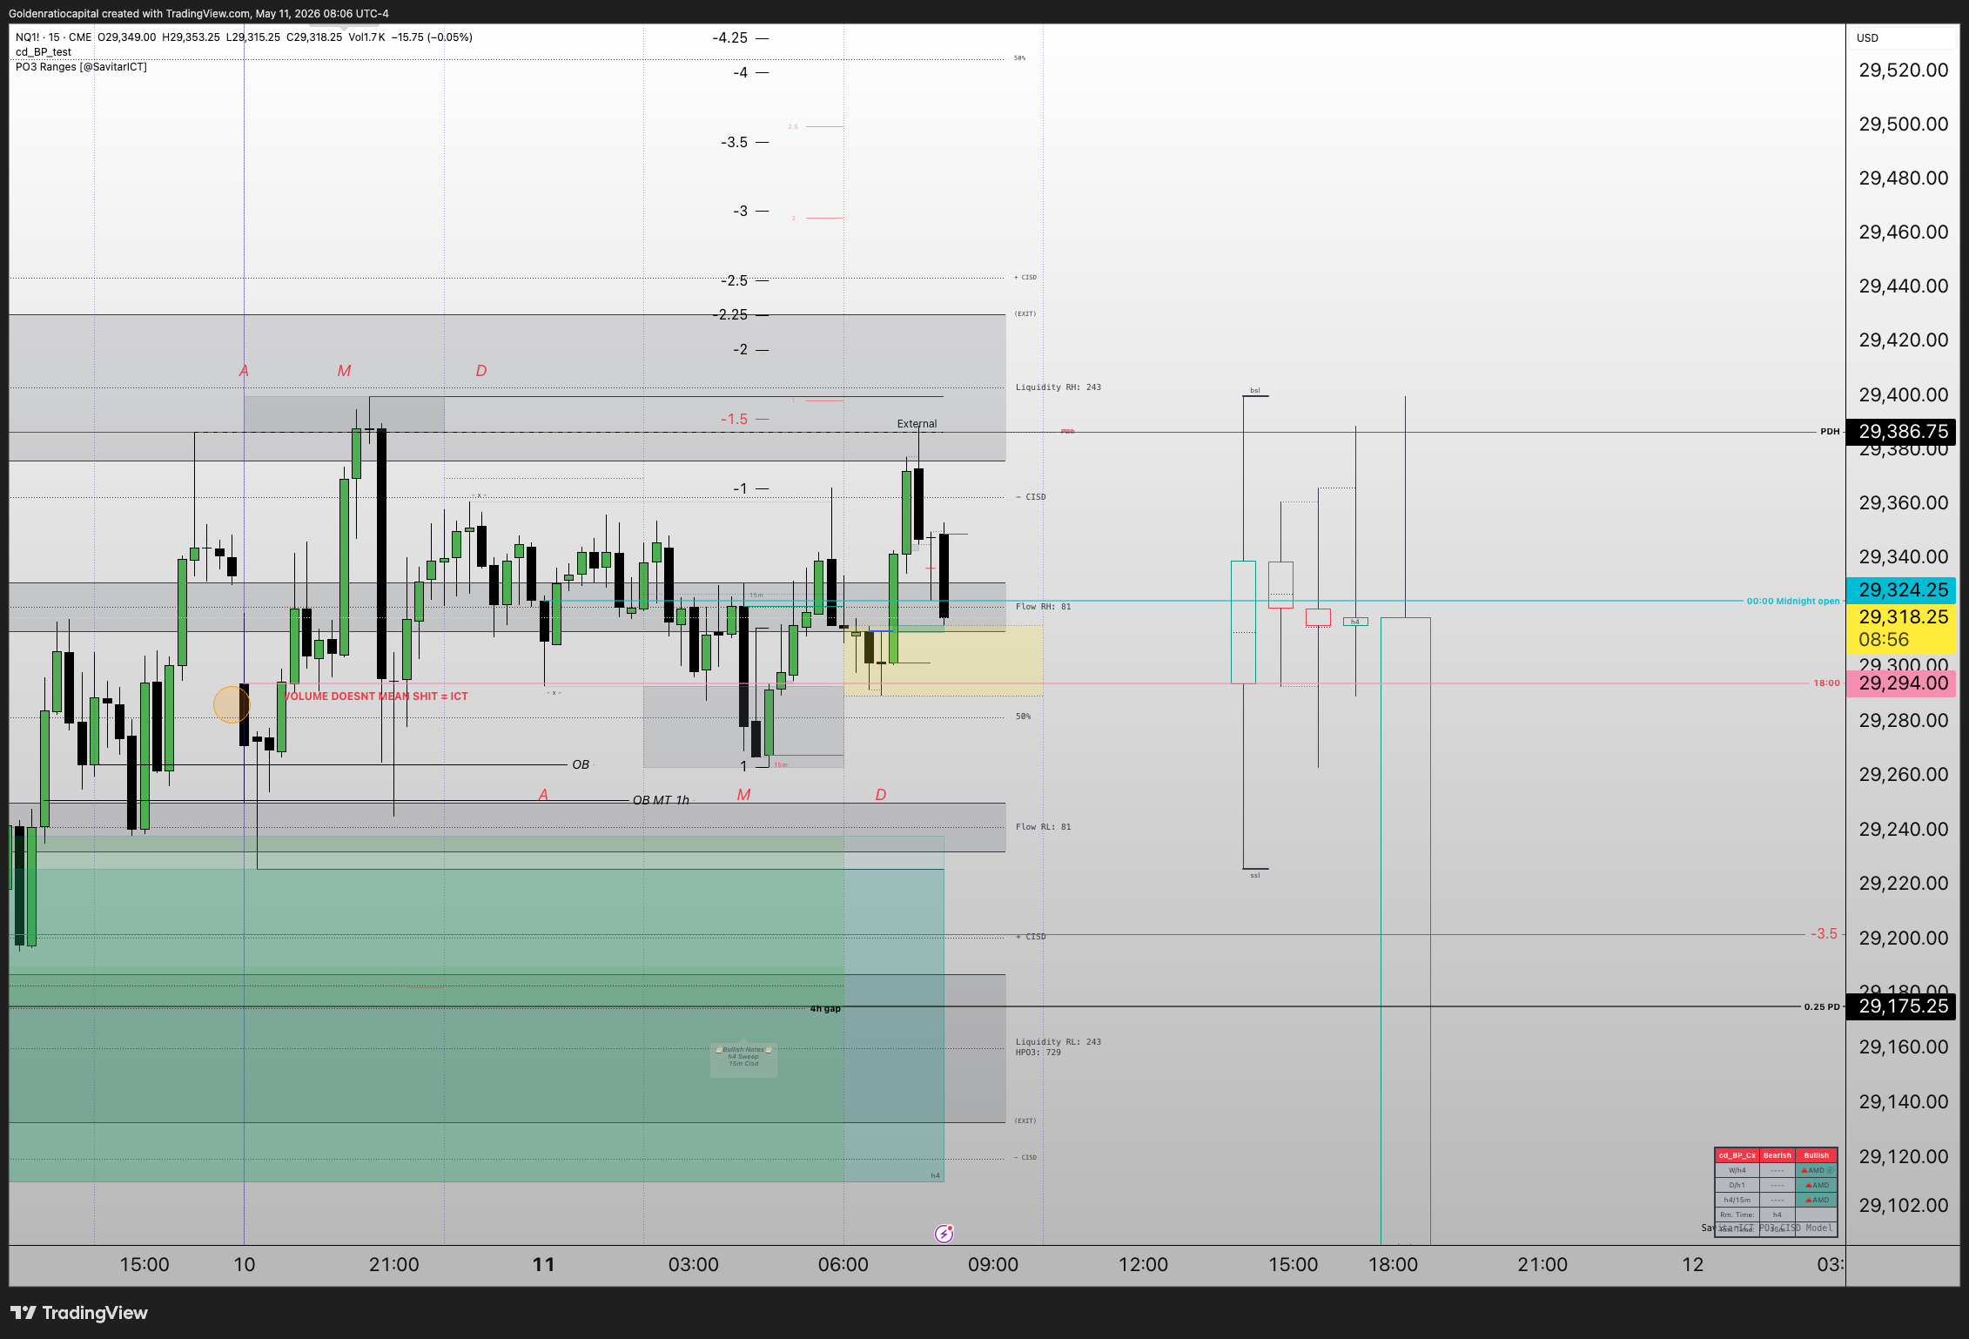Viewport: 1969px width, 1339px height.
Task: Select the PO3 Ranges [@SavitarICT] indicator label
Action: (x=81, y=67)
